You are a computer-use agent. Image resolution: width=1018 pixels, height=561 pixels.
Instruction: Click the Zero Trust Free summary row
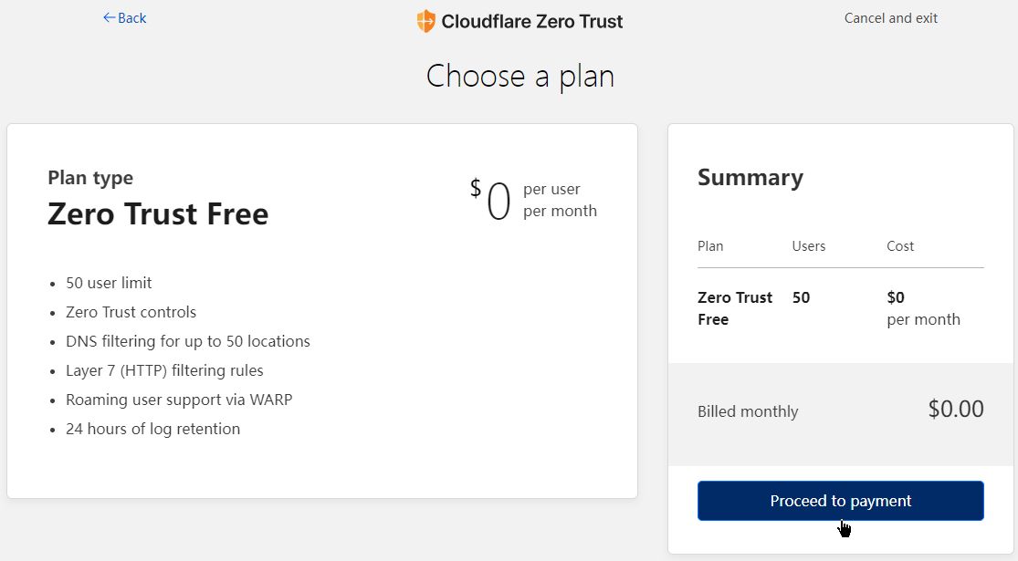click(734, 308)
